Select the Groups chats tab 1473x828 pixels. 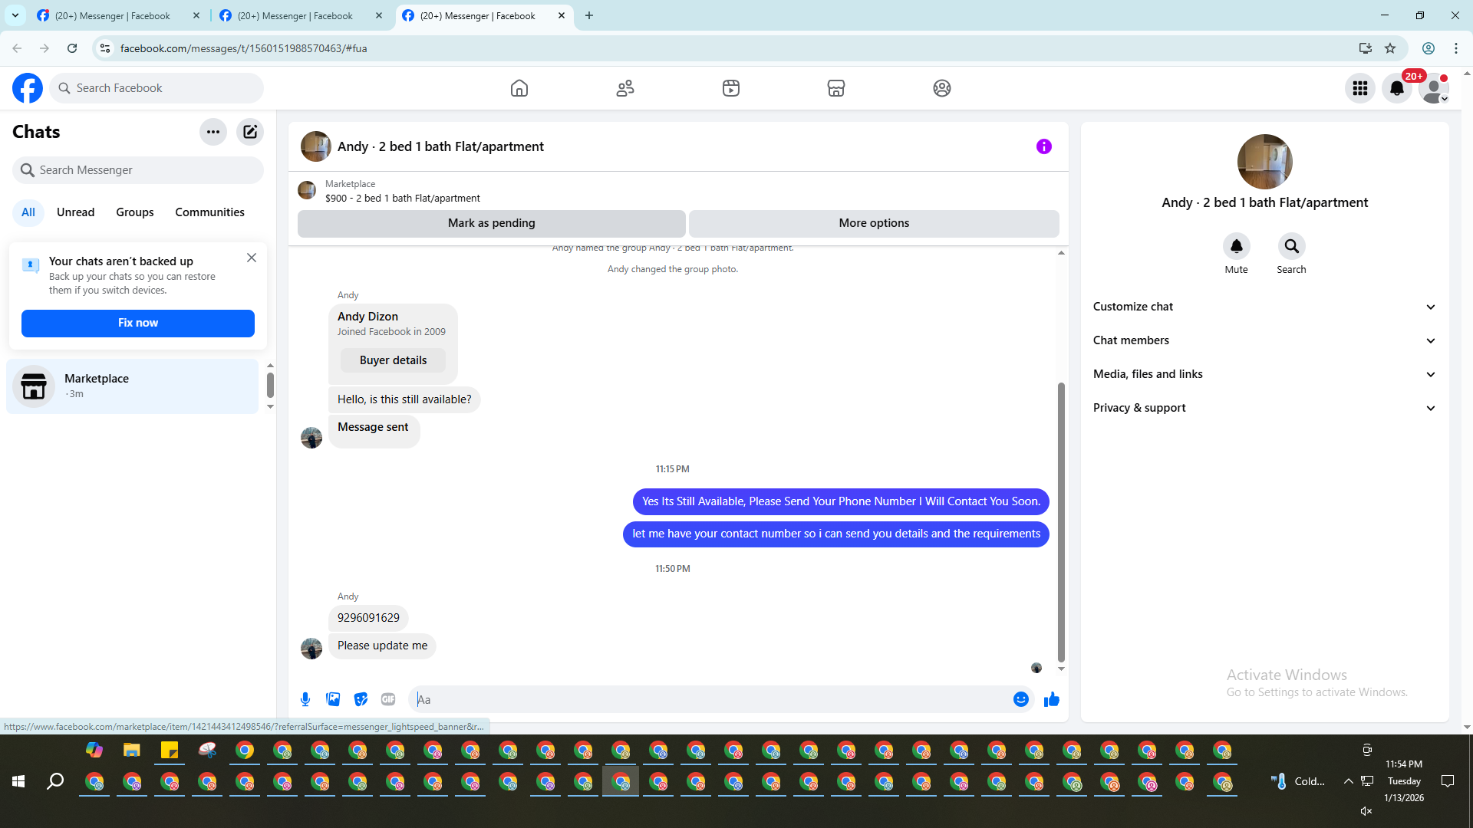click(x=134, y=212)
